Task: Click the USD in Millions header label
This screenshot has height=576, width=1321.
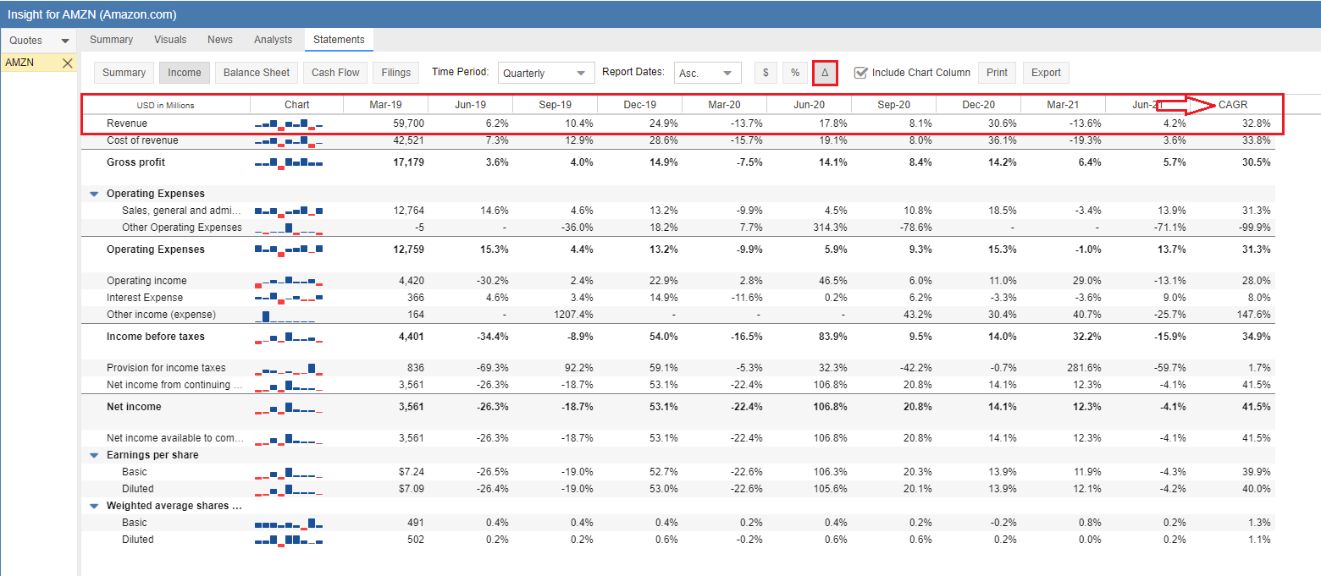Action: click(x=166, y=106)
